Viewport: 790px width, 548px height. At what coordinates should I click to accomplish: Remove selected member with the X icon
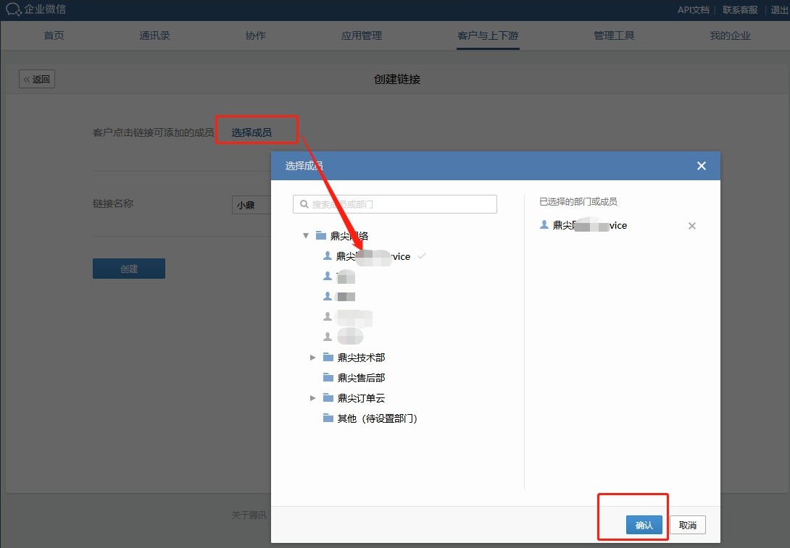tap(691, 226)
